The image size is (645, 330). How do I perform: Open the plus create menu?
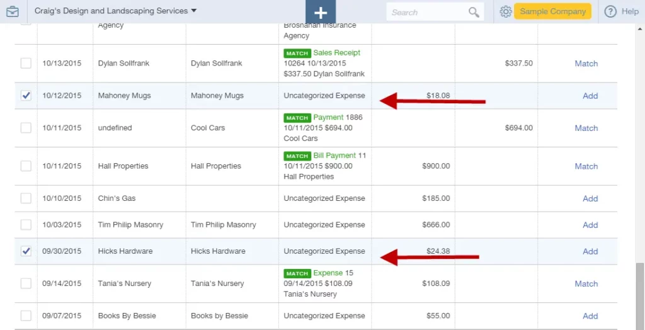[x=321, y=12]
